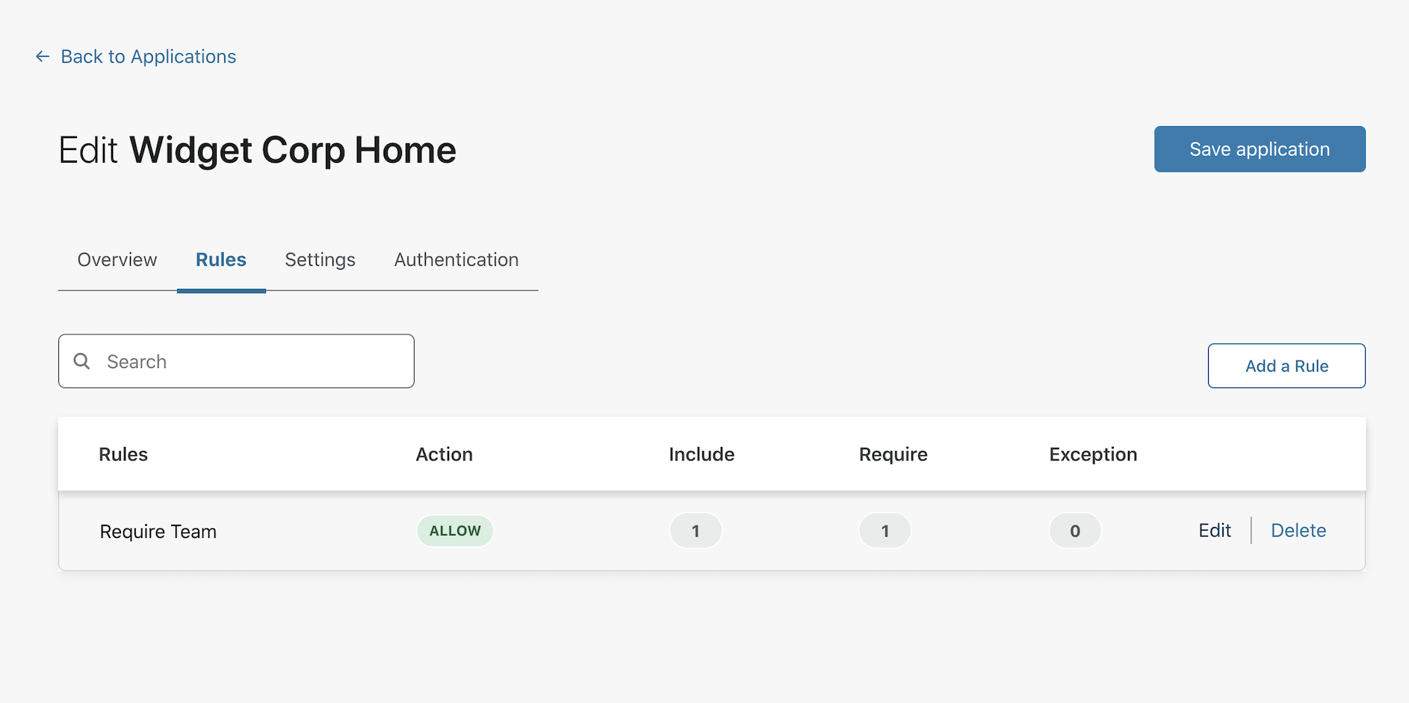The image size is (1409, 703).
Task: Click the ALLOW action badge
Action: pyautogui.click(x=455, y=531)
